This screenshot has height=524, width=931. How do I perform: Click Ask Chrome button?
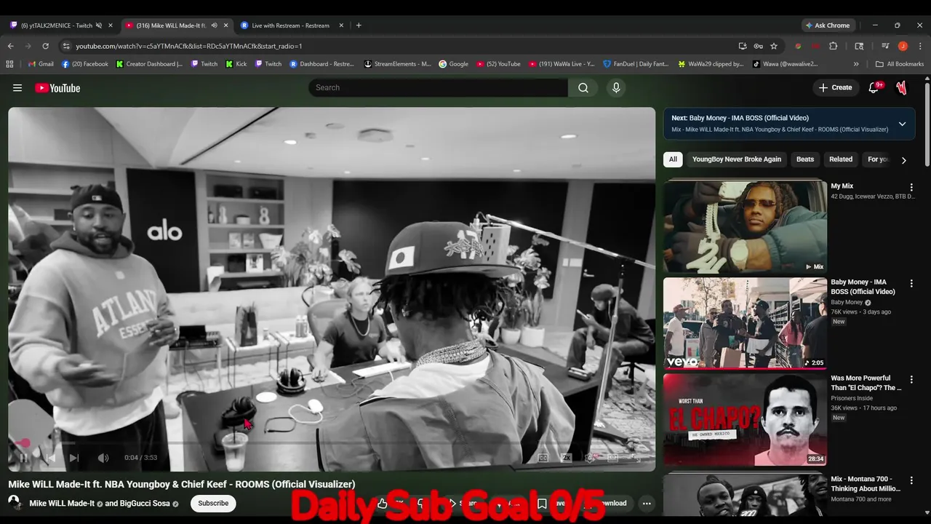tap(828, 25)
